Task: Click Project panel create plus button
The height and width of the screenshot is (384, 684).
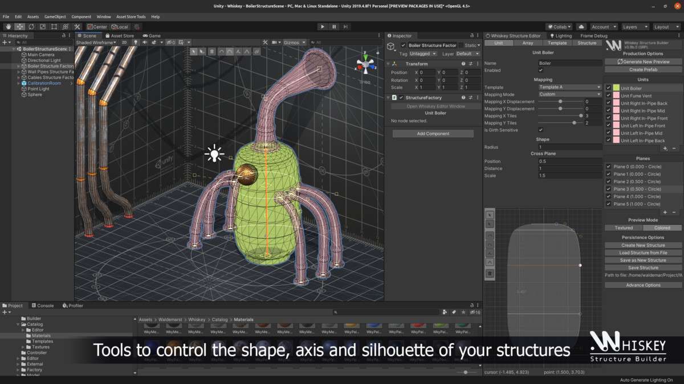Action: 5,312
